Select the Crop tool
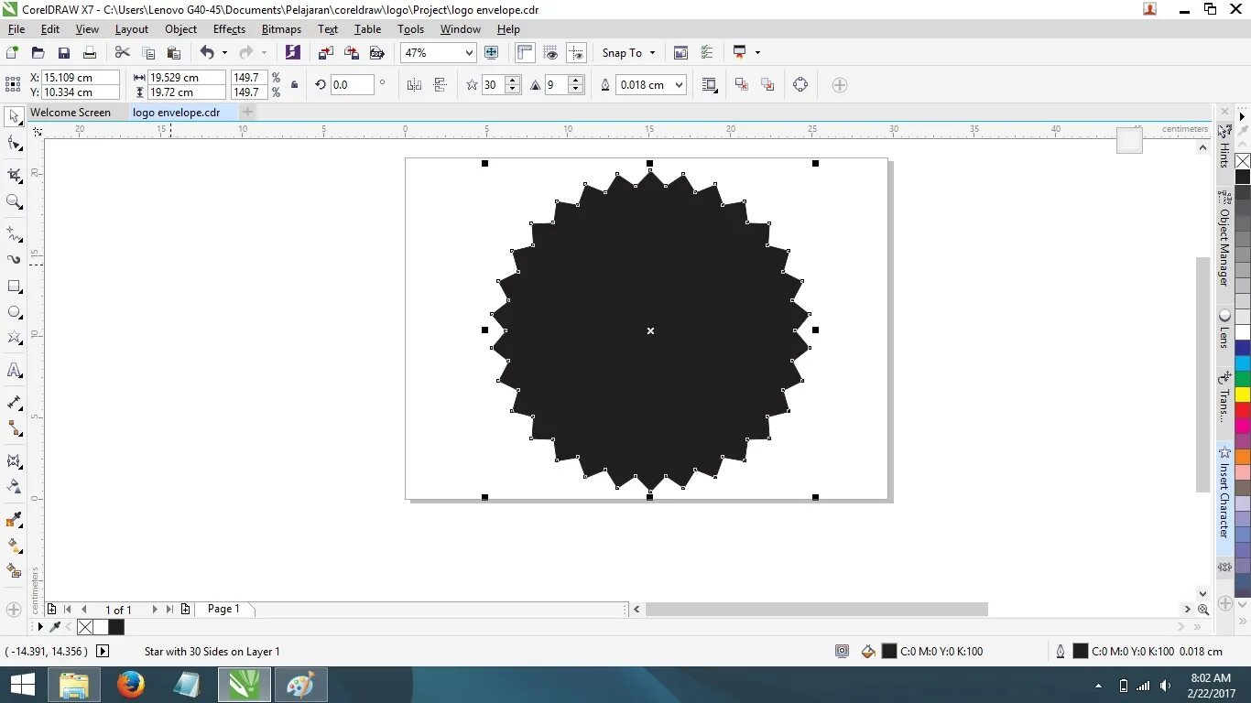Viewport: 1251px width, 703px height. 15,175
